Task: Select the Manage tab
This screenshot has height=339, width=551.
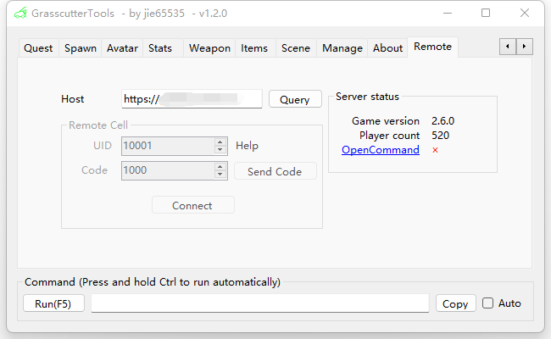Action: click(x=342, y=48)
